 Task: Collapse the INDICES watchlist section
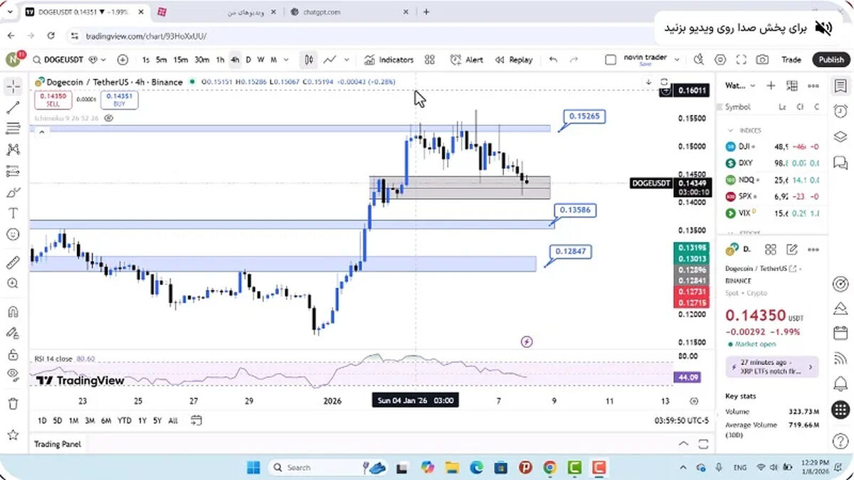730,130
